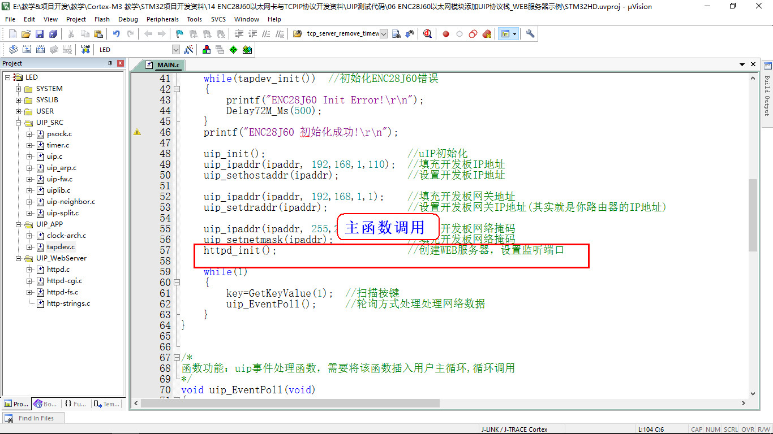
Task: Save all files via toolbar icon
Action: 53,34
